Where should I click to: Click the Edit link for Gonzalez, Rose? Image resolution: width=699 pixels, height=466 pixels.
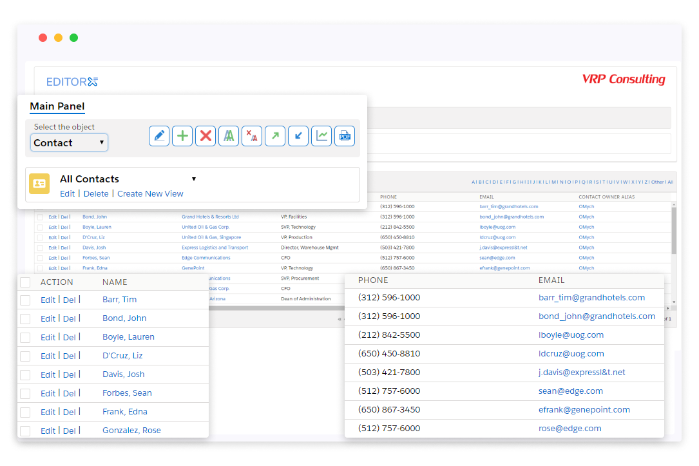[x=48, y=431]
